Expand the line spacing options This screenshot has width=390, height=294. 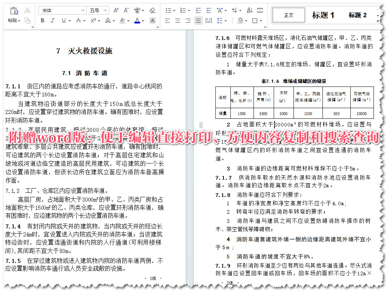point(226,21)
